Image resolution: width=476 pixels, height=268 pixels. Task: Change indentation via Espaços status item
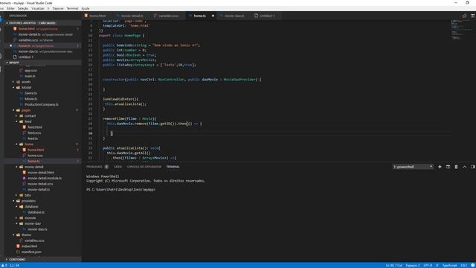click(413, 265)
